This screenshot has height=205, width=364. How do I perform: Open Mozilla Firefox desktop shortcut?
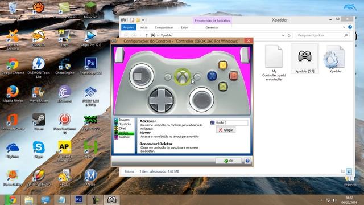tap(13, 94)
